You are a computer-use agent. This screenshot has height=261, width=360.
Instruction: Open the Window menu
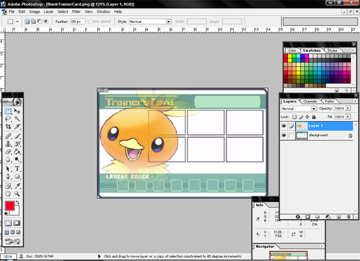pos(103,12)
